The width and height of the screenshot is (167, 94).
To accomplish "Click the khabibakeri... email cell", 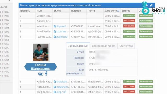I will [95, 82].
